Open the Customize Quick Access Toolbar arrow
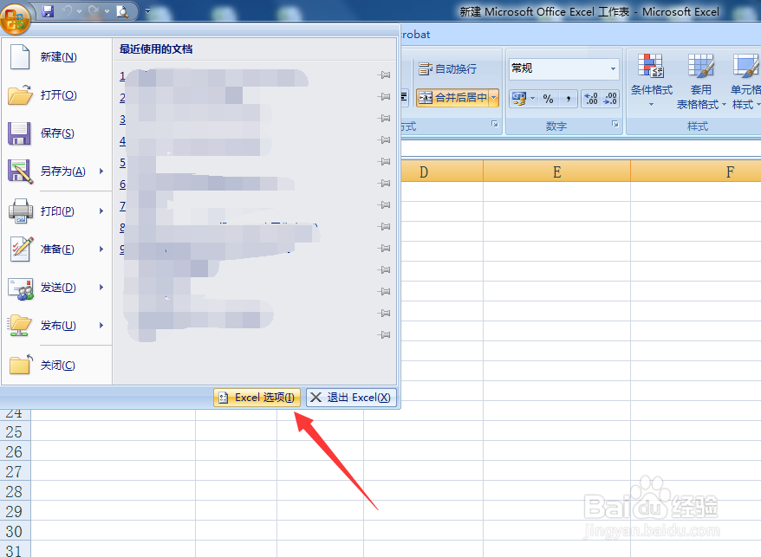 (147, 11)
